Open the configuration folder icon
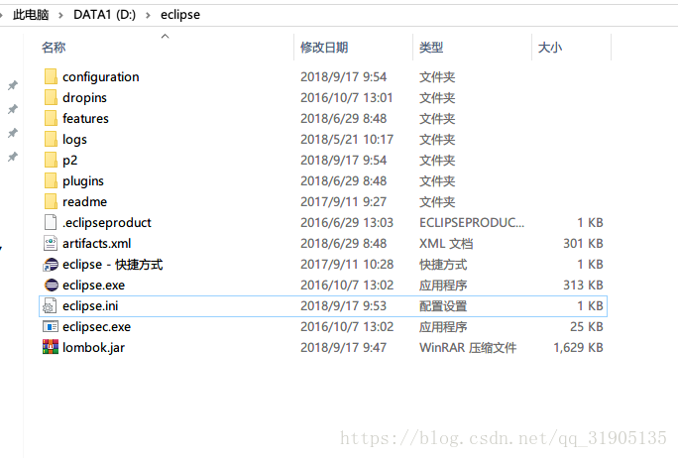 click(51, 76)
